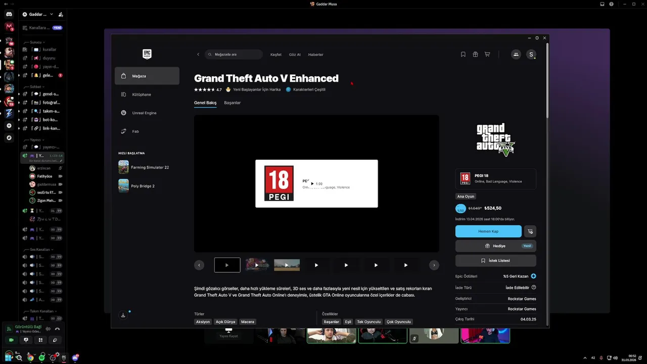The image size is (647, 364).
Task: Open Unreal Engine in the sidebar
Action: click(147, 113)
